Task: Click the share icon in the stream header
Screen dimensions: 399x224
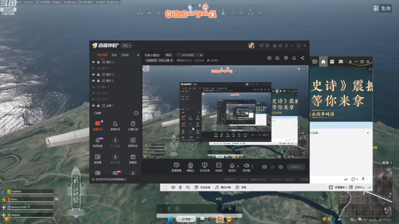Action: coord(302,58)
